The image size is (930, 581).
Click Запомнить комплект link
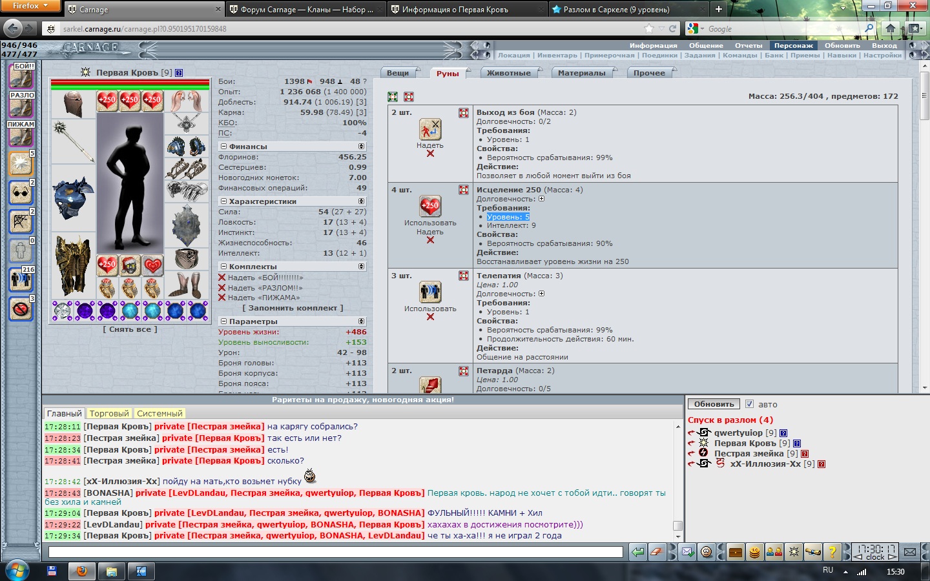pyautogui.click(x=293, y=308)
